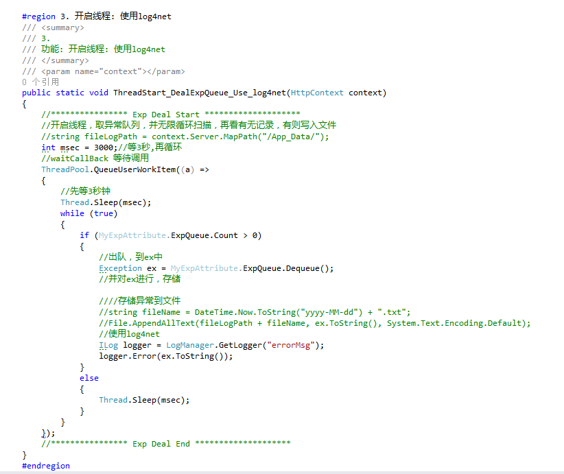Click the '//出队，到ex中' comment
Image resolution: width=564 pixels, height=474 pixels.
130,257
